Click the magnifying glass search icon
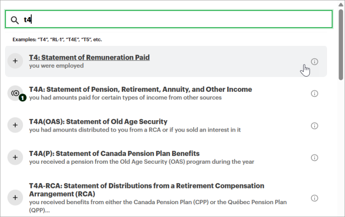 pyautogui.click(x=15, y=20)
